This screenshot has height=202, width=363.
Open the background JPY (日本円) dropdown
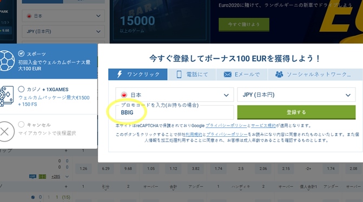[63, 31]
